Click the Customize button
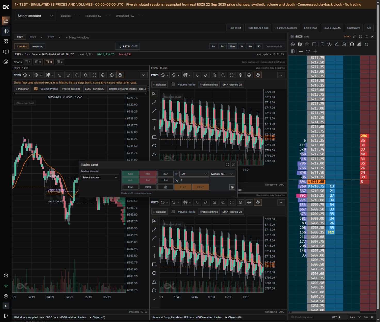Screen dimensions: 380x322 353,28
